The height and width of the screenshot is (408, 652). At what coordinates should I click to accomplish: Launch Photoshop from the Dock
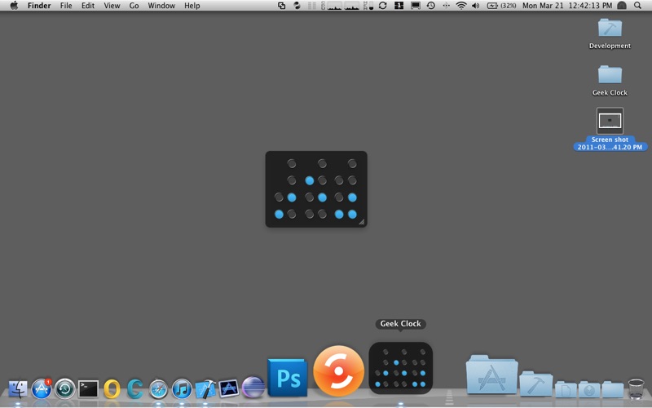pyautogui.click(x=288, y=378)
